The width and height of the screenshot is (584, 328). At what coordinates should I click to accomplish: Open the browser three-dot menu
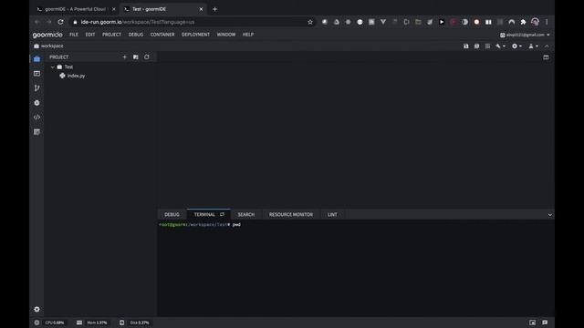point(547,22)
